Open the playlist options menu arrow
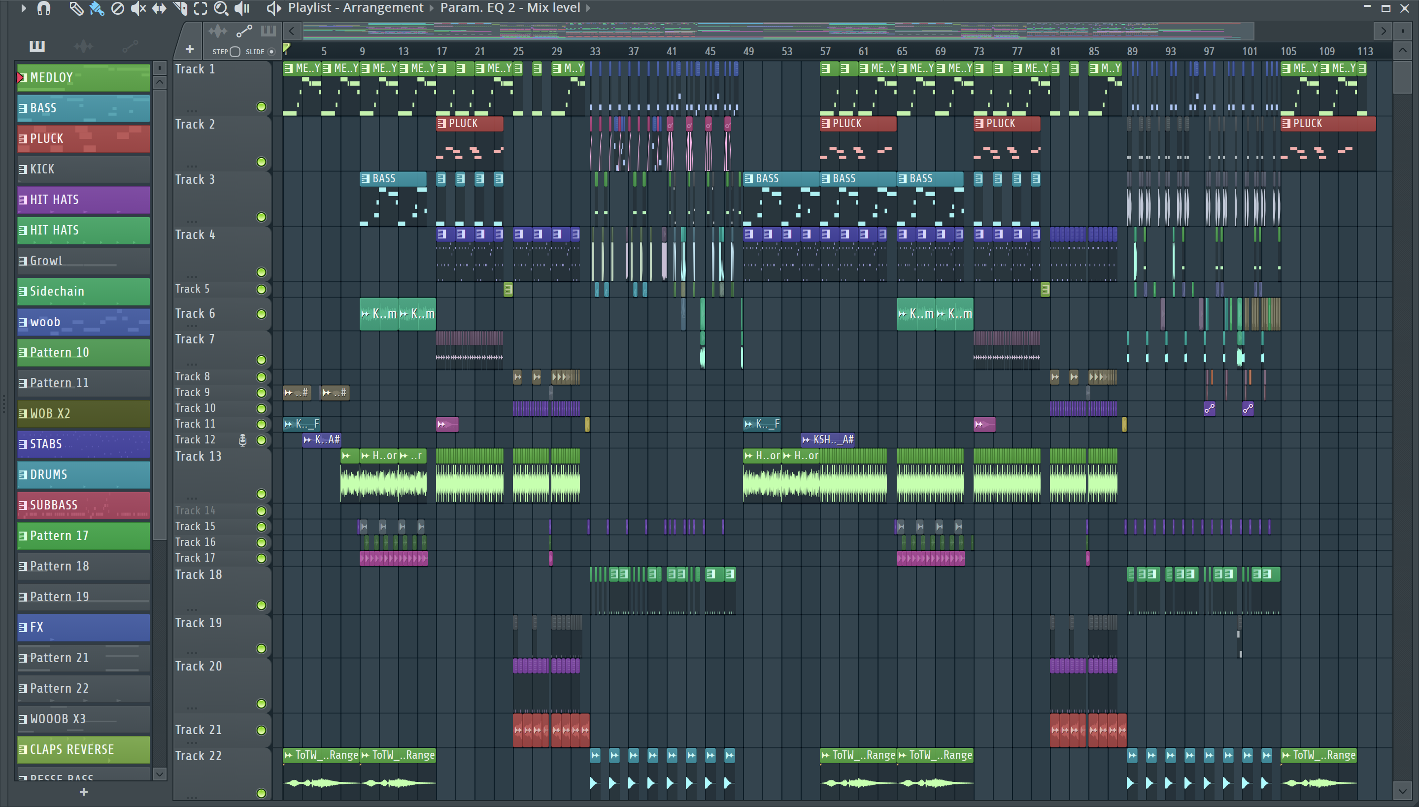Image resolution: width=1419 pixels, height=807 pixels. click(23, 8)
